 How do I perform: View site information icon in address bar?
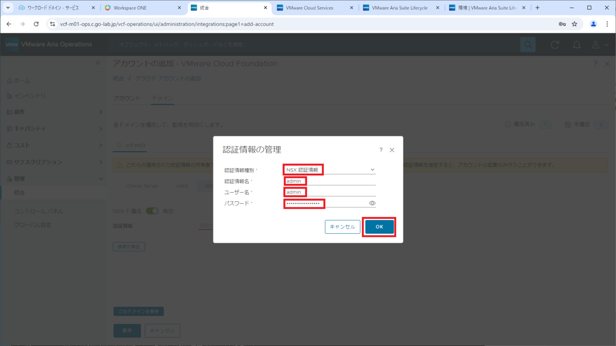pyautogui.click(x=52, y=24)
